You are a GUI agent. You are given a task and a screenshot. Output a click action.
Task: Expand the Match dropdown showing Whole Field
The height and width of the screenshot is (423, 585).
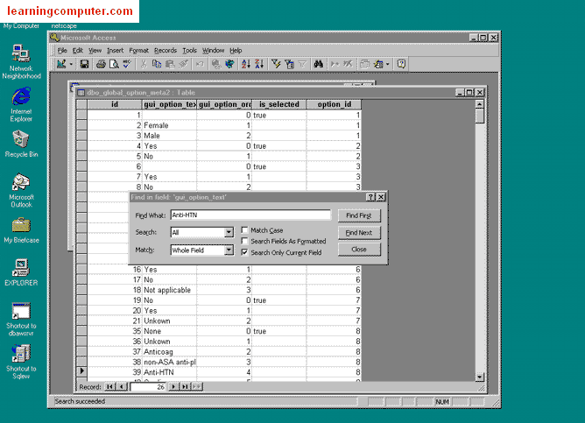[229, 250]
